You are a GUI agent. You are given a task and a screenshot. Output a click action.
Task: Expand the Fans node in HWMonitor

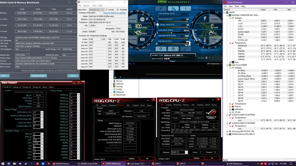click(230, 62)
